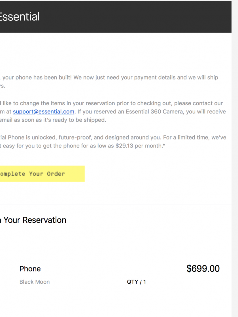Click the Black Moon color label
Viewport: 238px width, 317px height.
pos(35,282)
